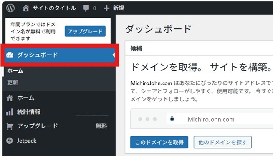273x156 pixels.
Task: Open the ホーム submenu under ダッシュボード
Action: click(x=15, y=71)
